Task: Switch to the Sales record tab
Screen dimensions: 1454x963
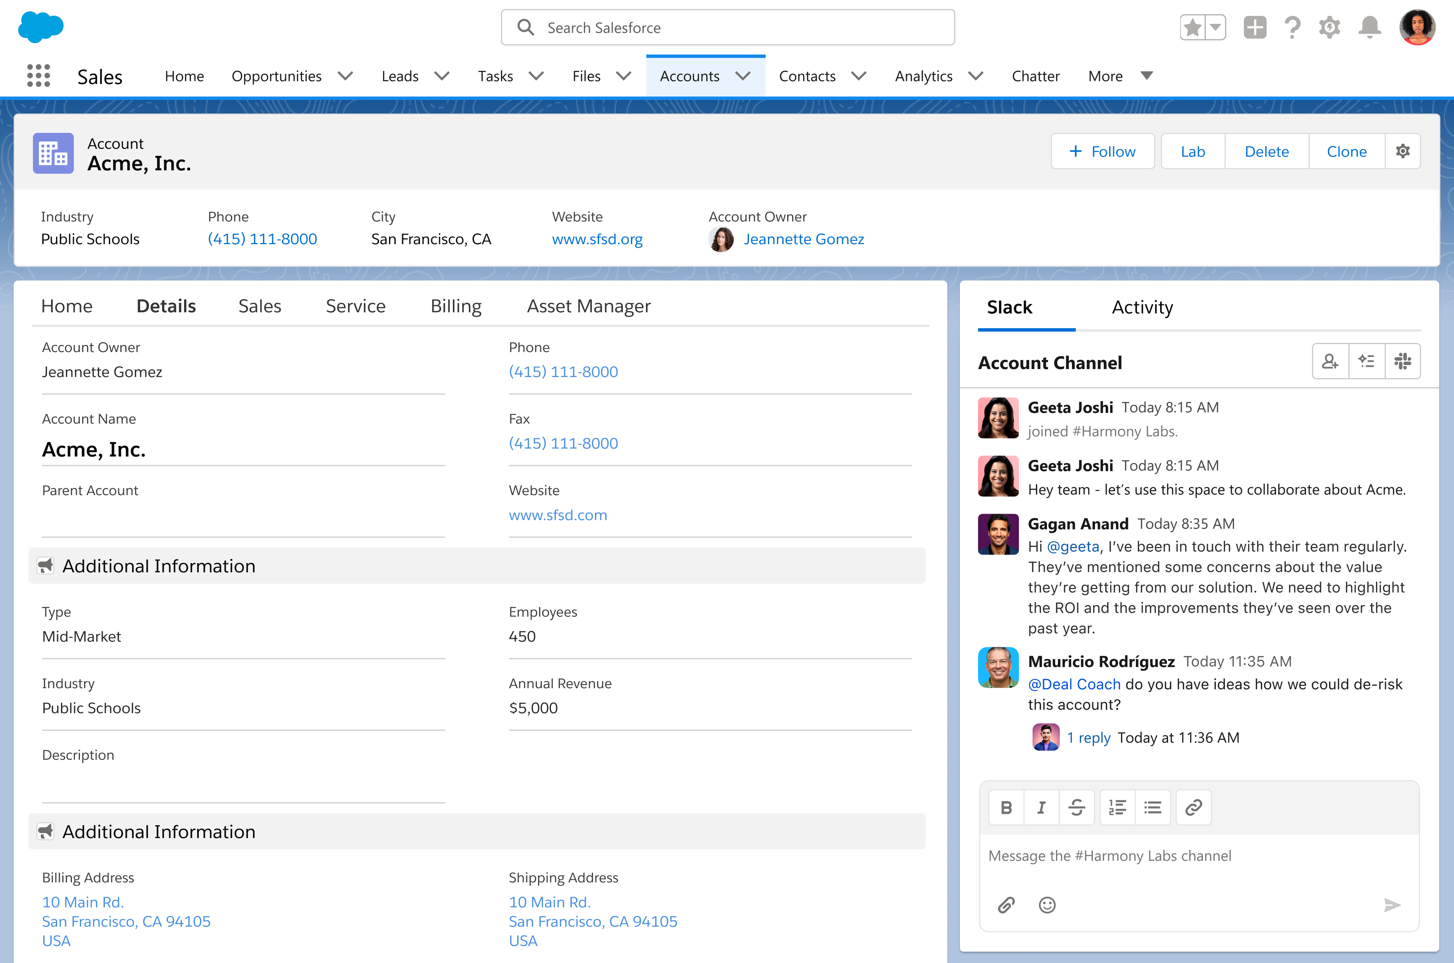Action: tap(260, 306)
